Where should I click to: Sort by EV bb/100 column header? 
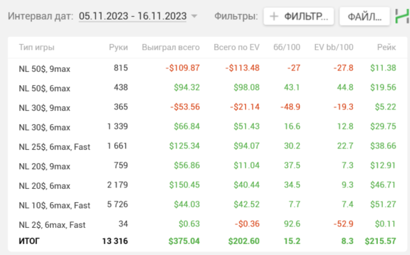[333, 47]
